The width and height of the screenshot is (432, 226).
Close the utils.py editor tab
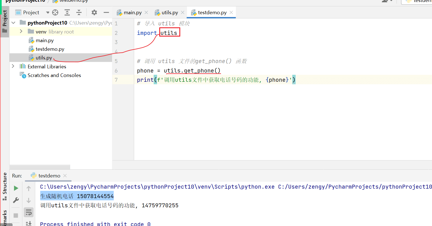tap(183, 13)
